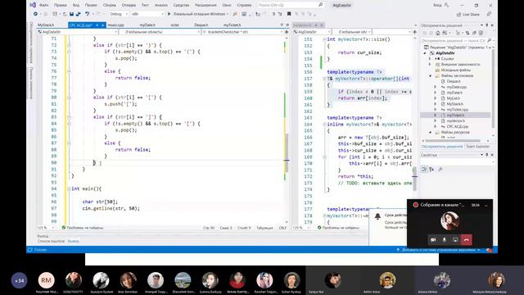Screen dimensions: 524x295
Task: Click the Список ошибок bottom tab
Action: [51, 241]
